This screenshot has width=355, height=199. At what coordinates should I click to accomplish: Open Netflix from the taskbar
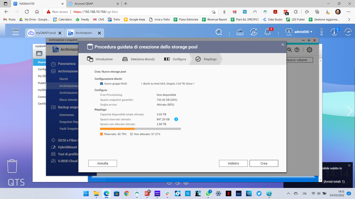point(228,193)
